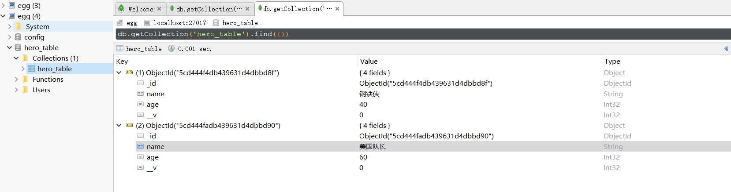Click the int icon beside age 60
Screen dimensions: 731x192
point(140,157)
